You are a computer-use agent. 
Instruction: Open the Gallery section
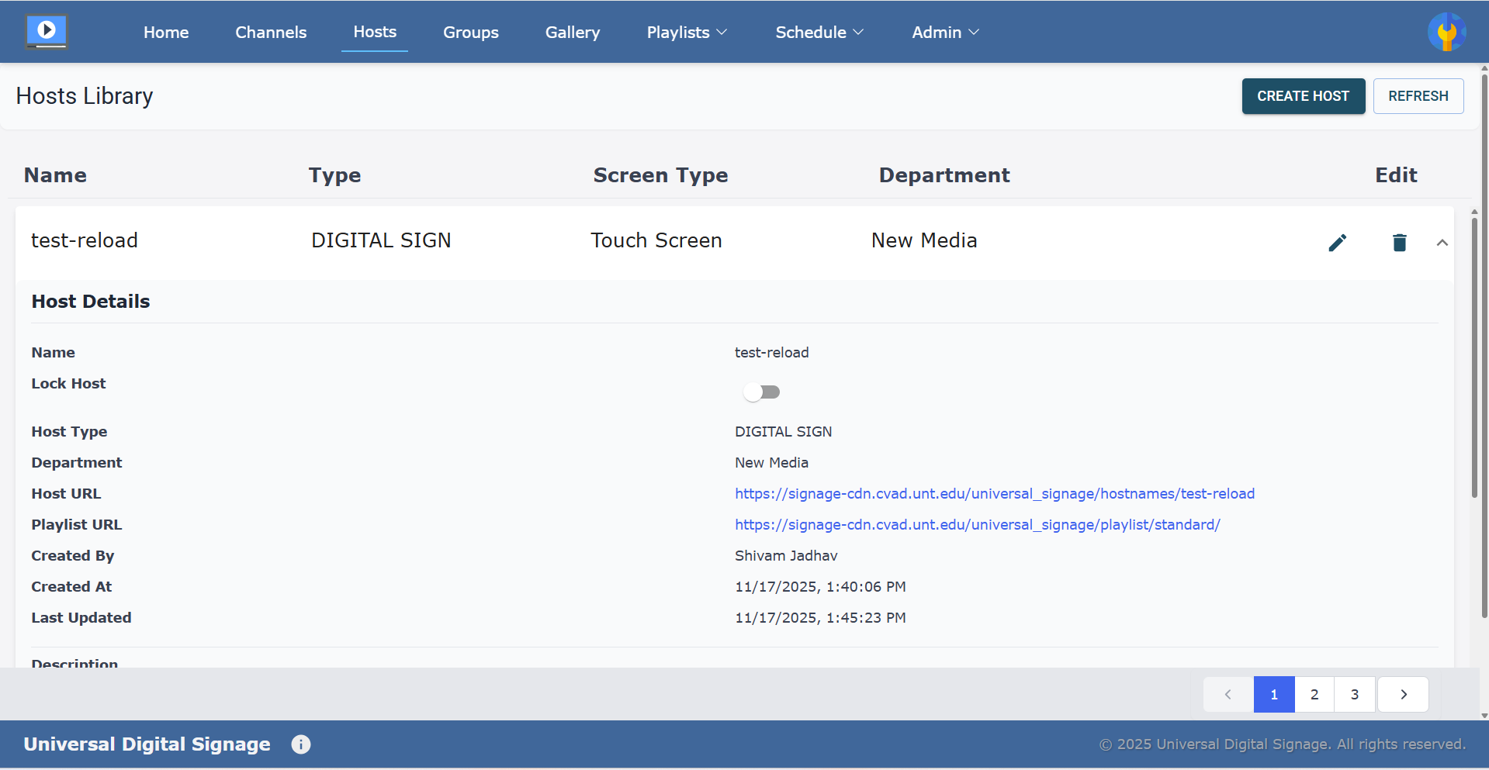click(572, 32)
